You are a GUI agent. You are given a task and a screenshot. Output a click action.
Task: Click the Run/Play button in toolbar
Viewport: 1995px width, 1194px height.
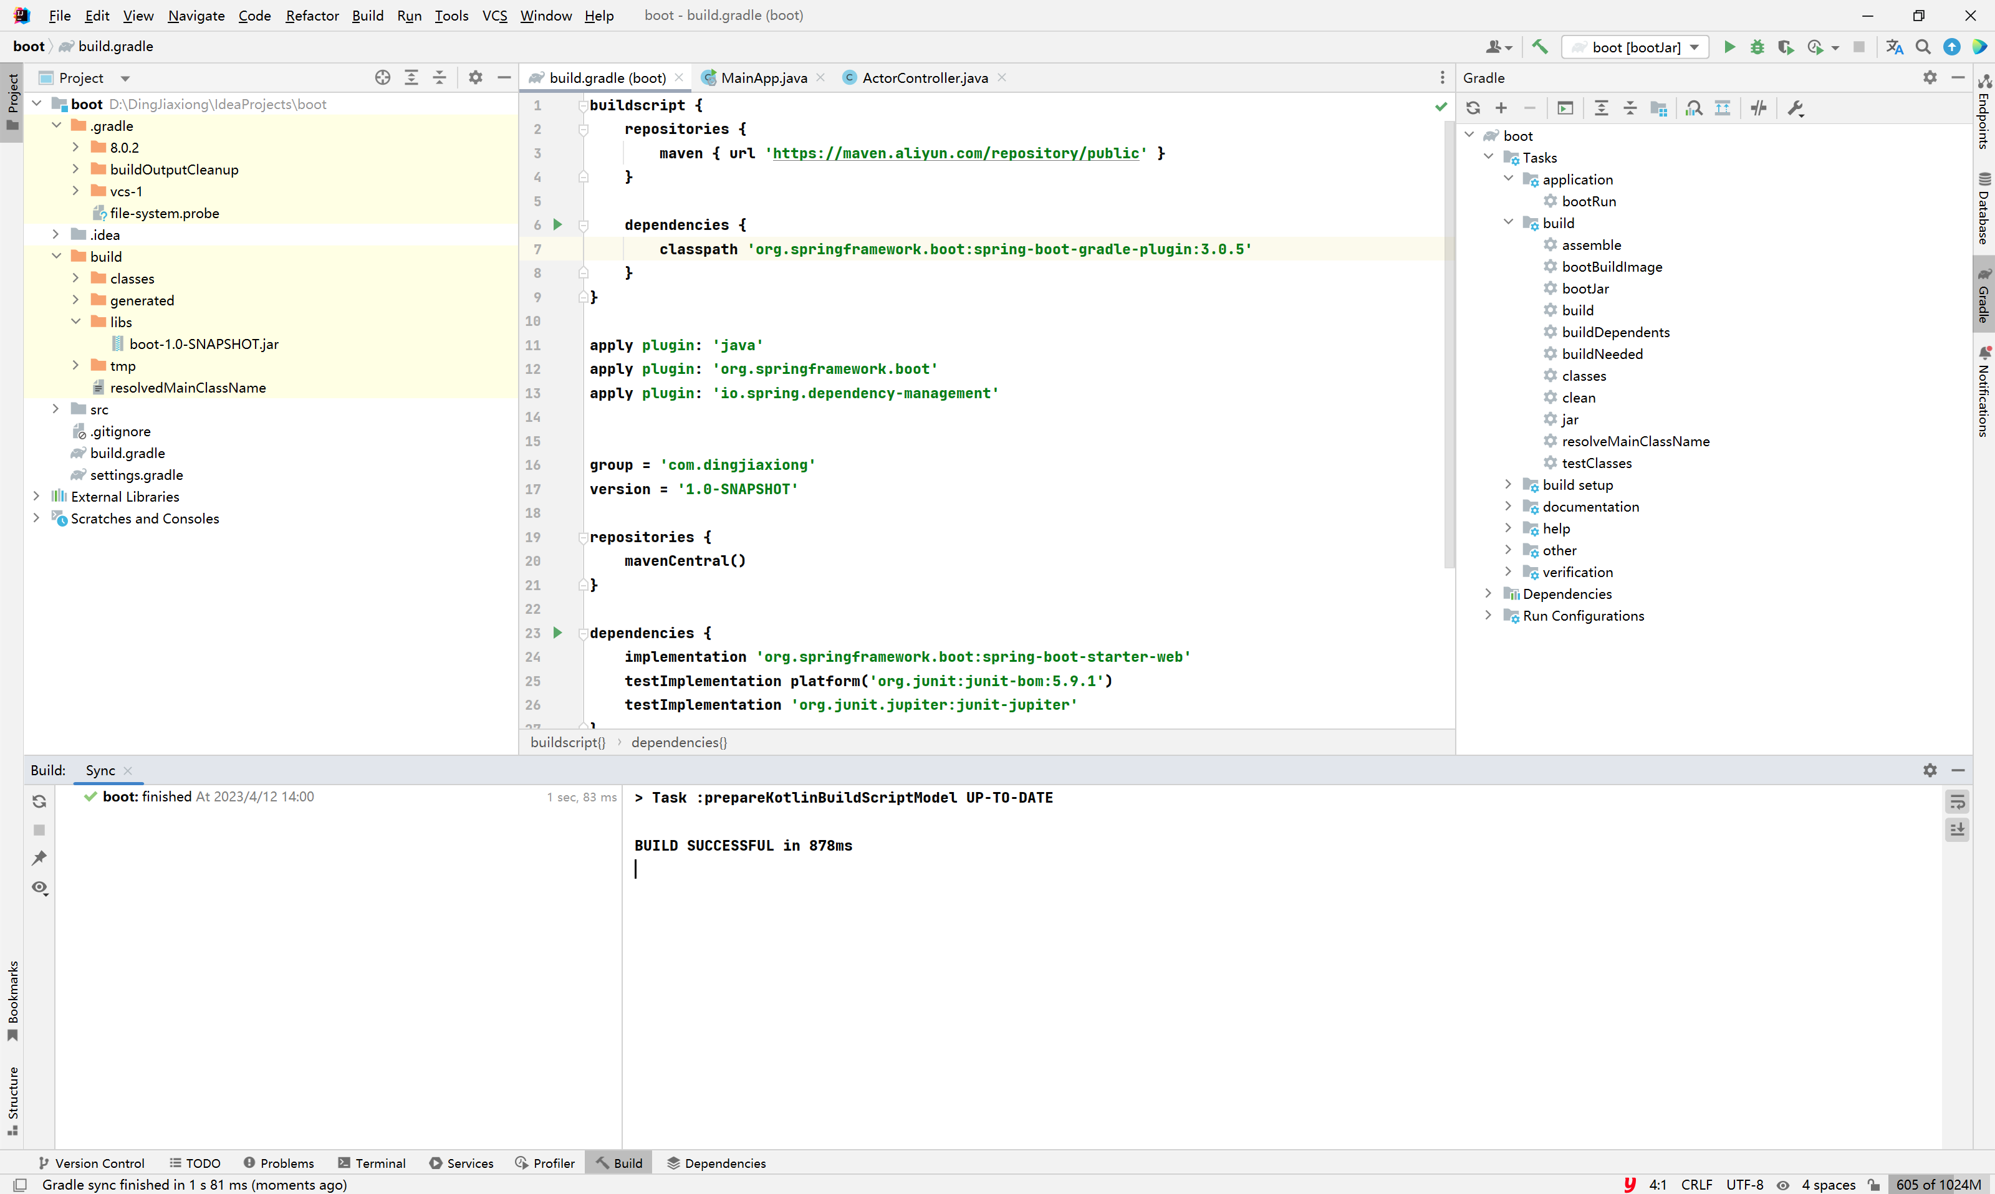tap(1728, 47)
